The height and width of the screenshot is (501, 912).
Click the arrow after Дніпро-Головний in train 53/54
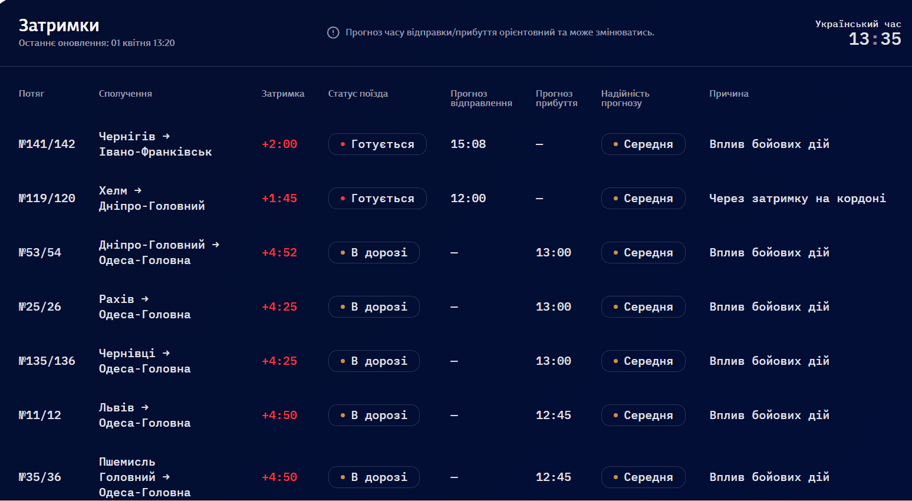tap(216, 245)
